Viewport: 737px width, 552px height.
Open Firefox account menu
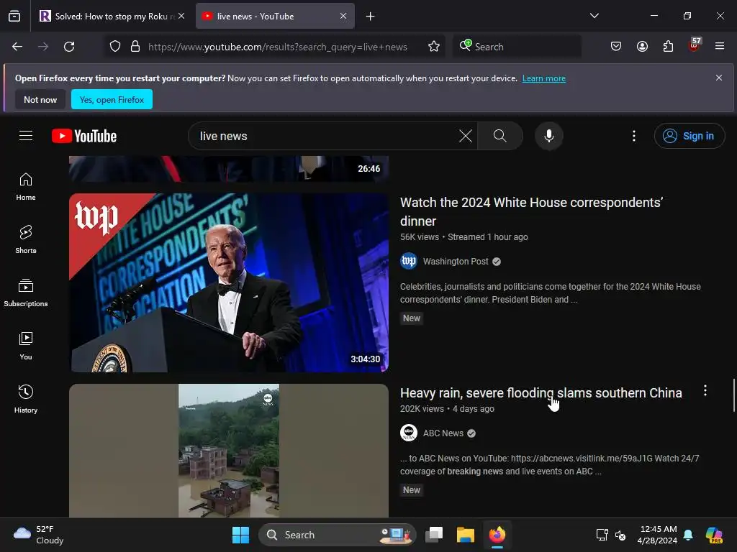642,47
